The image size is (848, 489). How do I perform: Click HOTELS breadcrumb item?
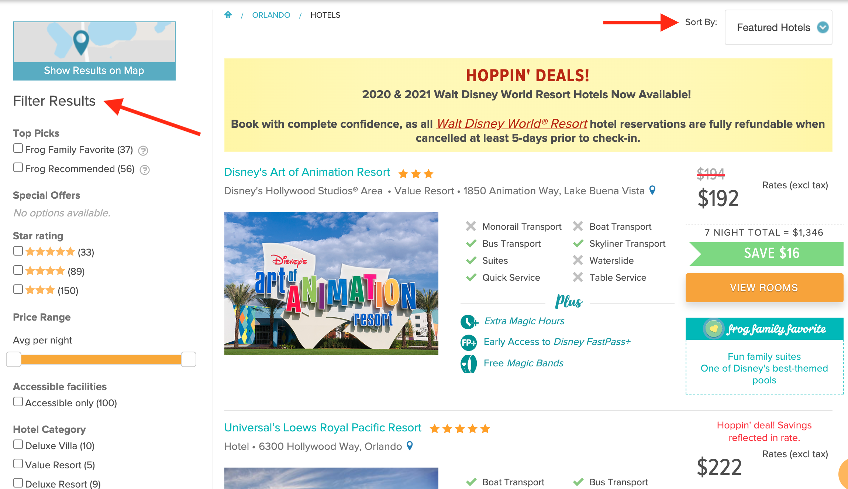(325, 15)
